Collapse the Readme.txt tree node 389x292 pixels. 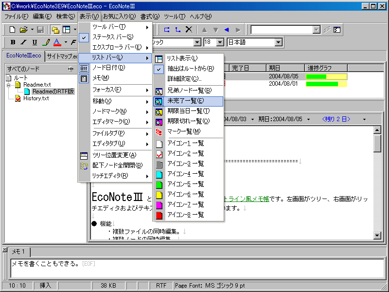(x=9, y=85)
